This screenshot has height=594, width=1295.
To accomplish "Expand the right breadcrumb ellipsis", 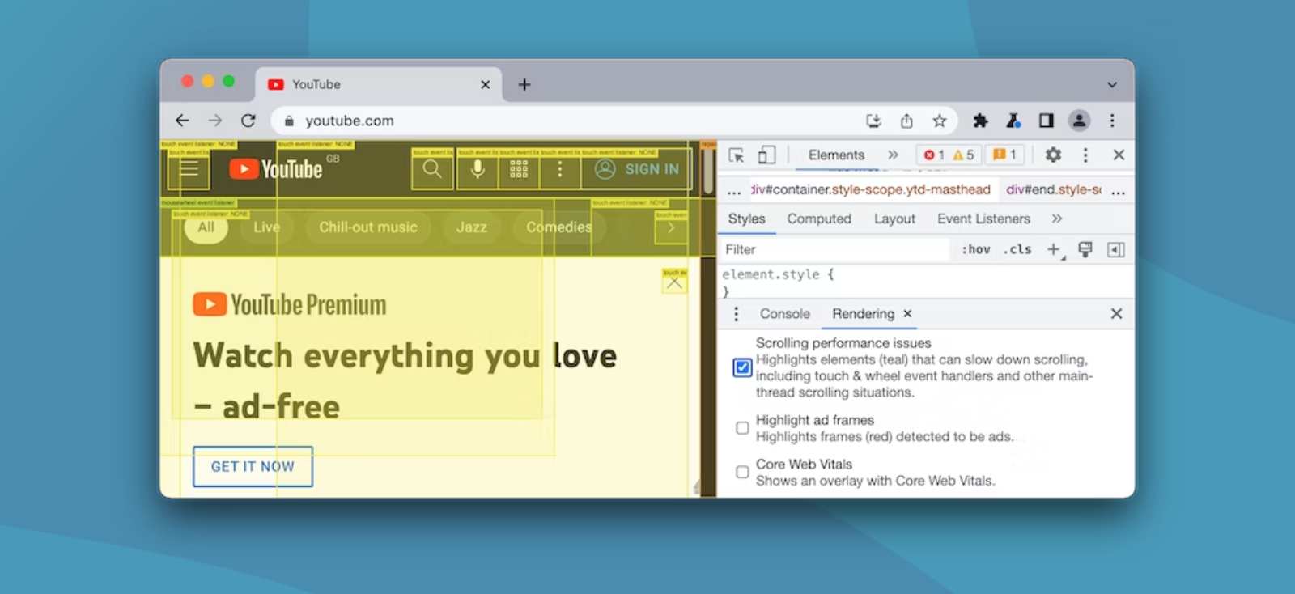I will coord(1119,191).
